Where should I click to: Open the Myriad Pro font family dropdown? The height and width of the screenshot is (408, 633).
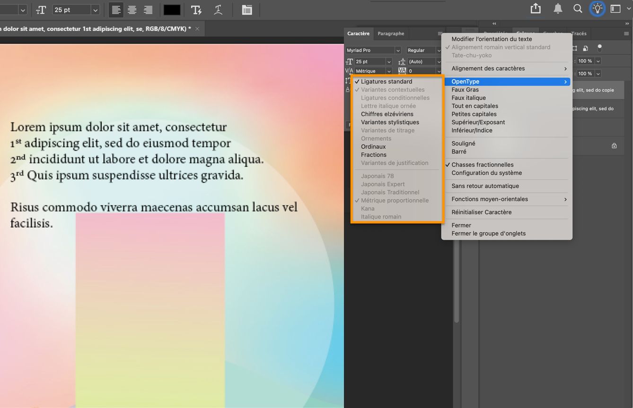click(372, 50)
